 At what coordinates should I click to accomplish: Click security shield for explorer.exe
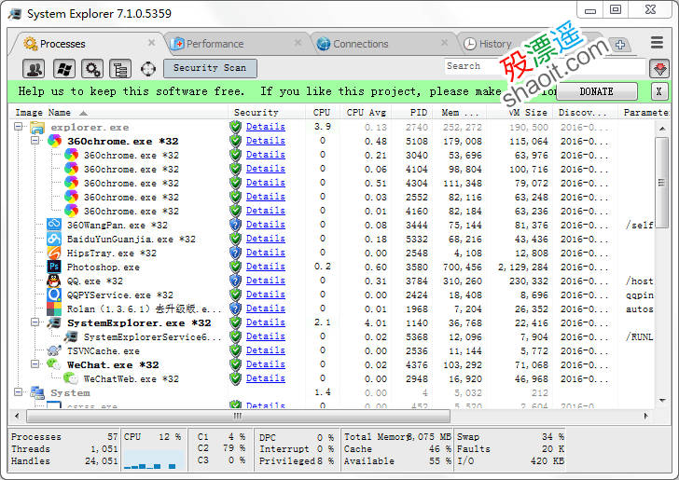coord(235,127)
